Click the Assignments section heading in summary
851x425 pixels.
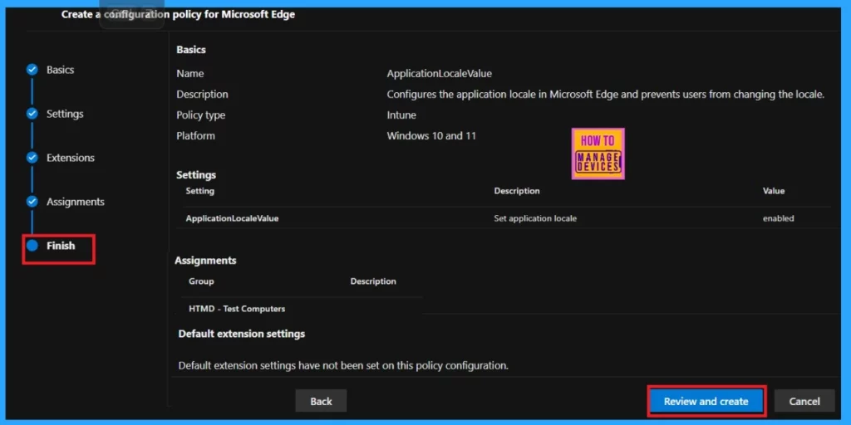coord(205,260)
